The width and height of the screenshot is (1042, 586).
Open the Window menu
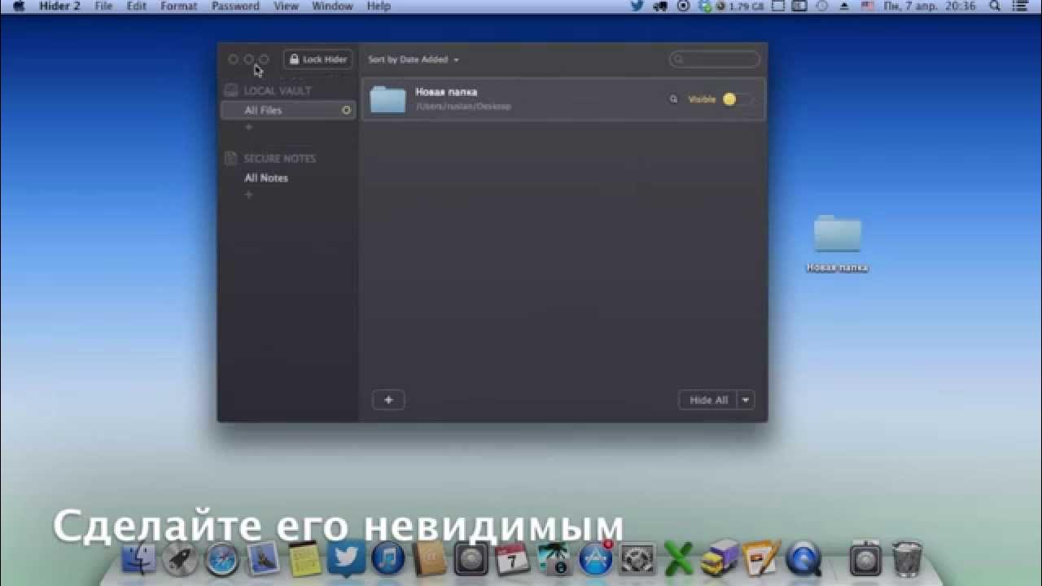[333, 6]
